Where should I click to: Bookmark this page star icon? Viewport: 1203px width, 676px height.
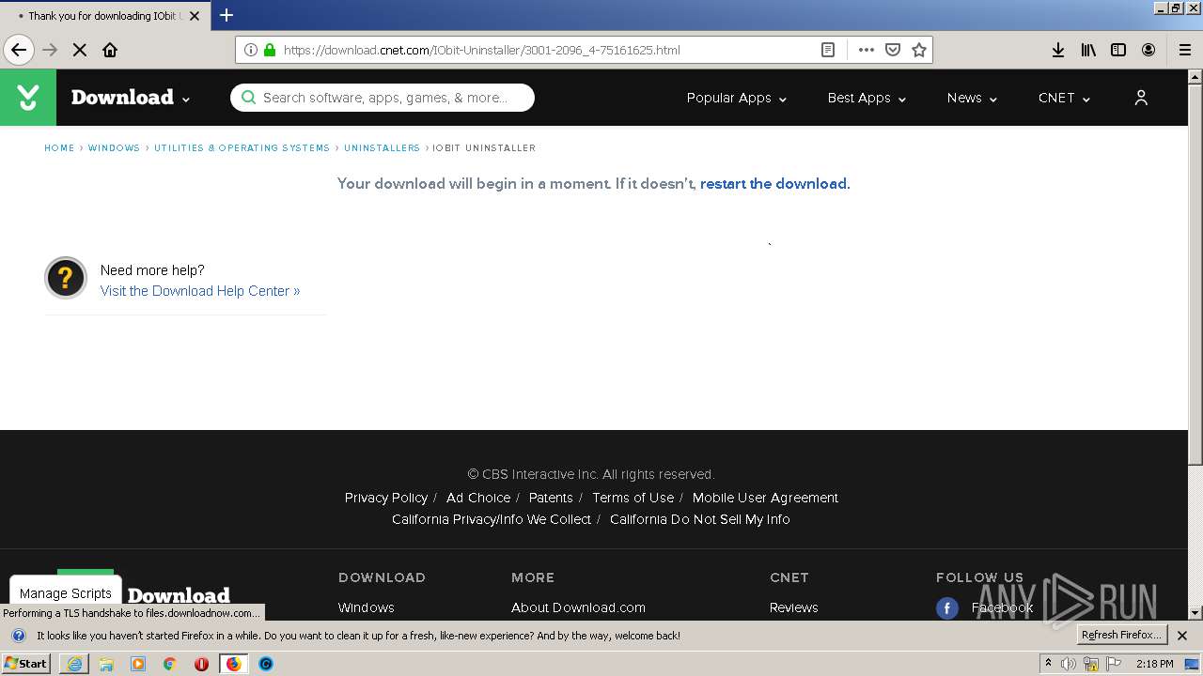pos(919,50)
